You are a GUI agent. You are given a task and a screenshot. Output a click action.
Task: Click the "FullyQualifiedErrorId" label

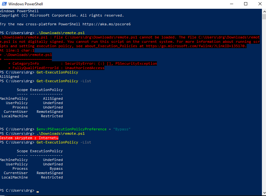point(35,68)
